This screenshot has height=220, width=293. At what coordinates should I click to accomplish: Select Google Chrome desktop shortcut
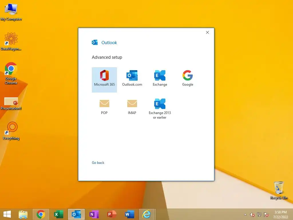pos(11,73)
